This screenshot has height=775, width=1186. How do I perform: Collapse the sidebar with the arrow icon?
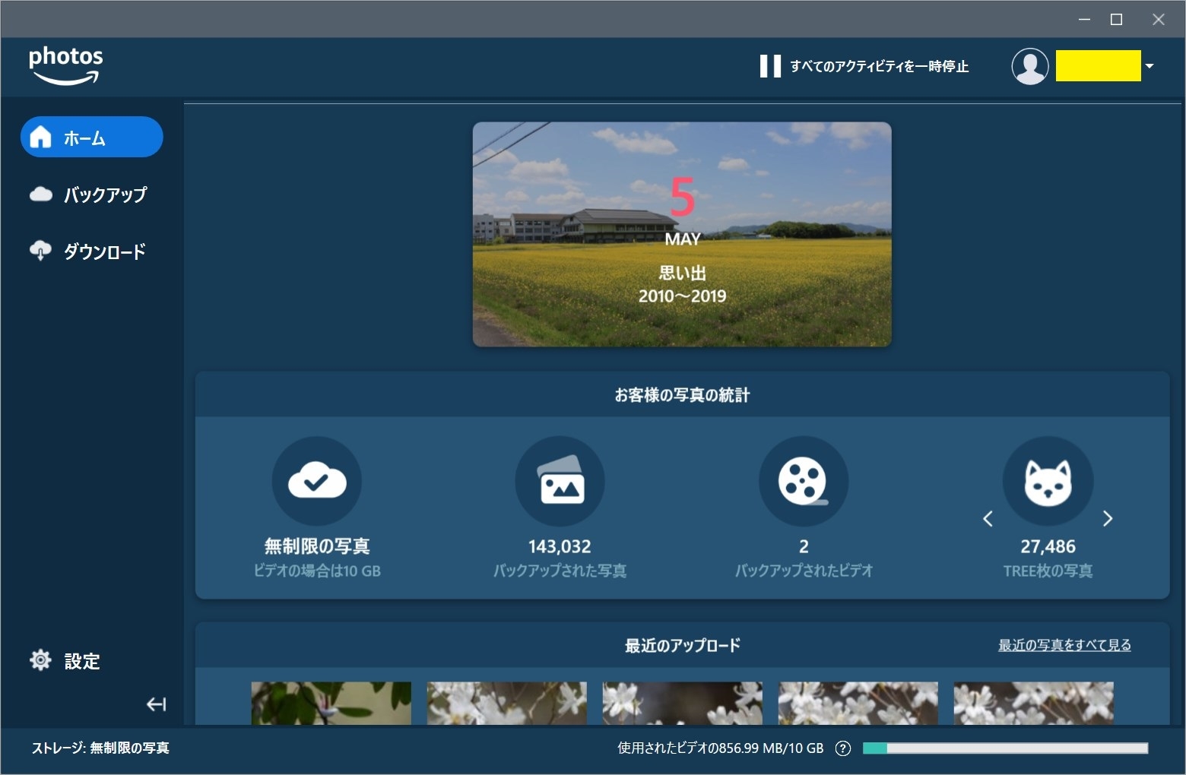click(x=156, y=704)
